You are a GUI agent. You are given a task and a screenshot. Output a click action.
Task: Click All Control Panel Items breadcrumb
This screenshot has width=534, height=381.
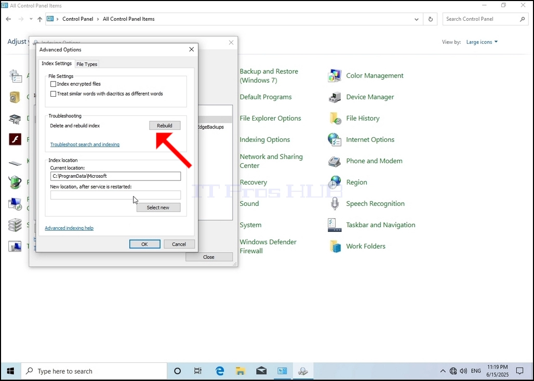click(x=129, y=19)
